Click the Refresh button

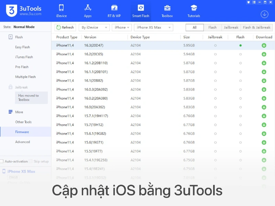65,27
